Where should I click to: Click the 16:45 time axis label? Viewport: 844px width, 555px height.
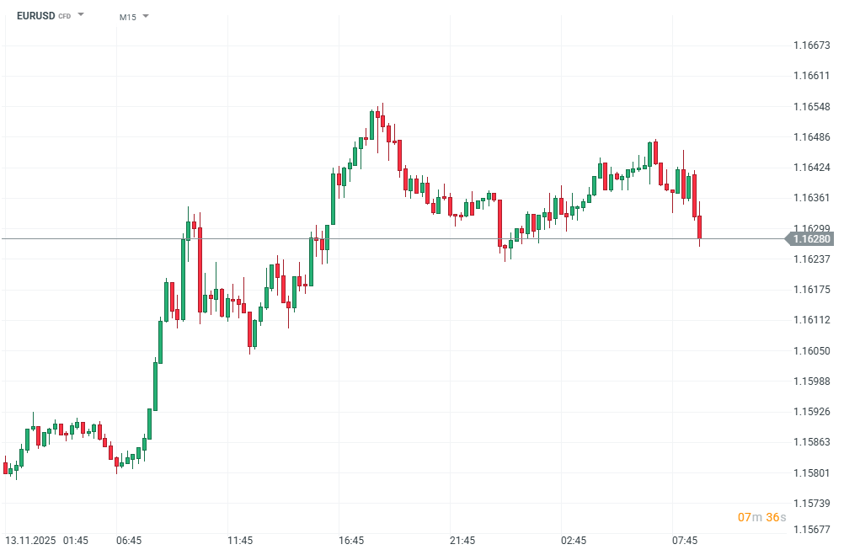[x=351, y=539]
